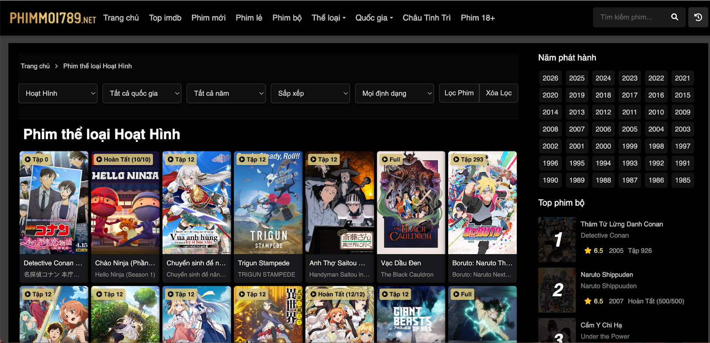Click Phim thể loại Hoạt Hình breadcrumb
Viewport: 710px width, 343px height.
(x=98, y=66)
